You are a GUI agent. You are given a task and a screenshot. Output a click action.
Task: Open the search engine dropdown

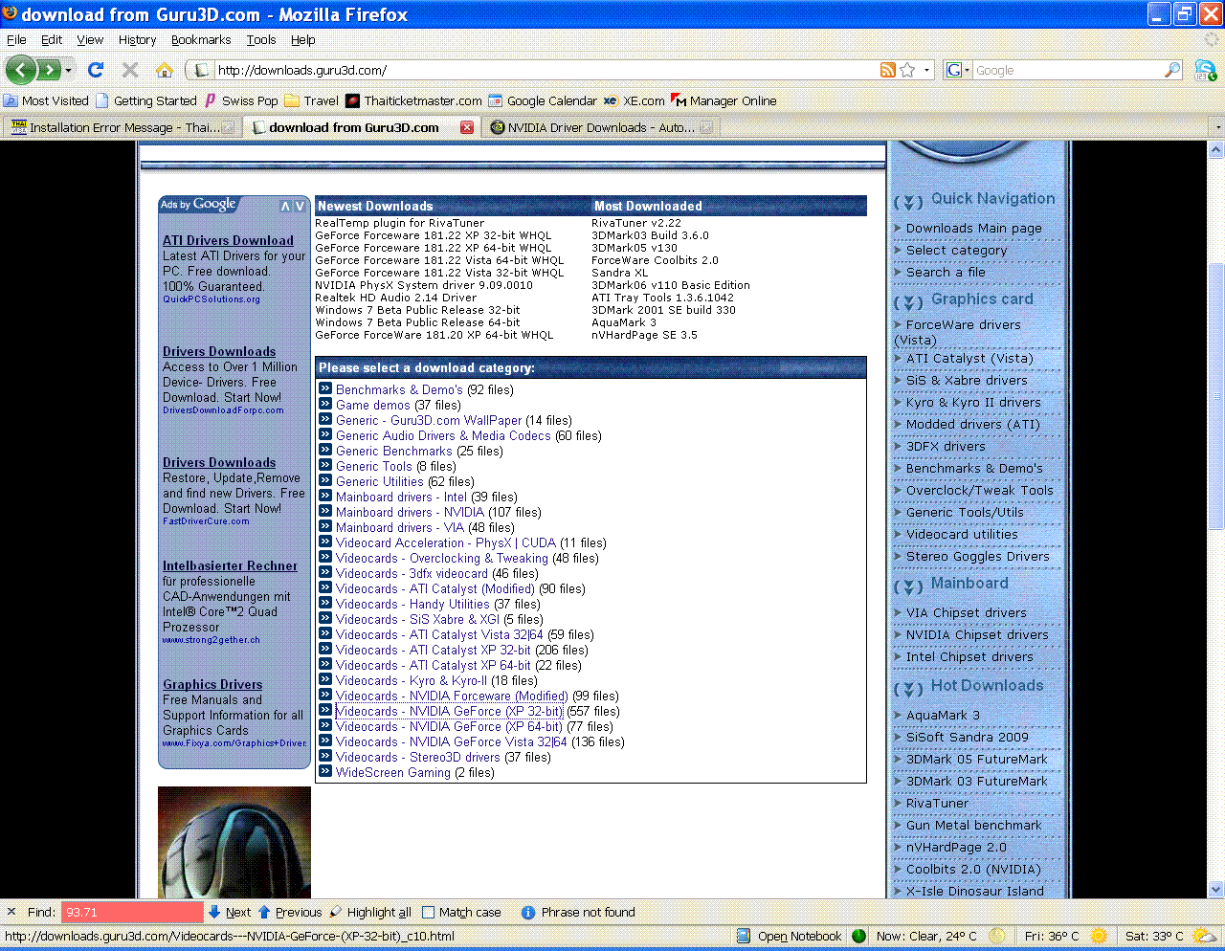[957, 70]
